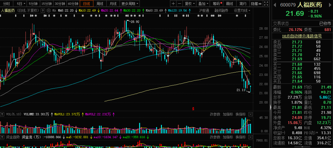Click 卖一 price 21.69 row

[x=302, y=59]
